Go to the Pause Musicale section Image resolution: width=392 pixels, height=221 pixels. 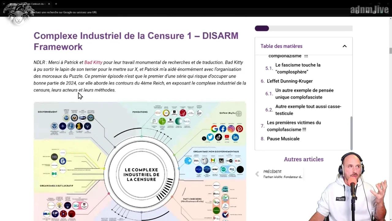[283, 139]
